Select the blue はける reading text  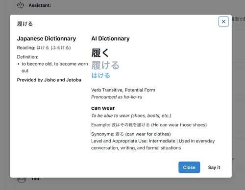[100, 75]
